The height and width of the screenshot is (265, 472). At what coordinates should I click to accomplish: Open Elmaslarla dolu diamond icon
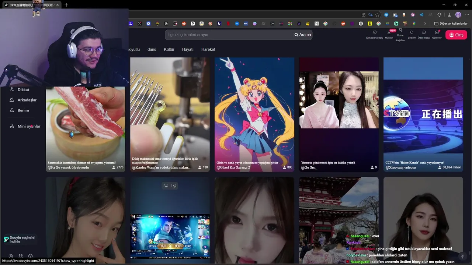(375, 32)
